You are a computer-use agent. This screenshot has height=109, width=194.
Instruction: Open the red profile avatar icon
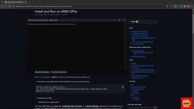point(188,6)
